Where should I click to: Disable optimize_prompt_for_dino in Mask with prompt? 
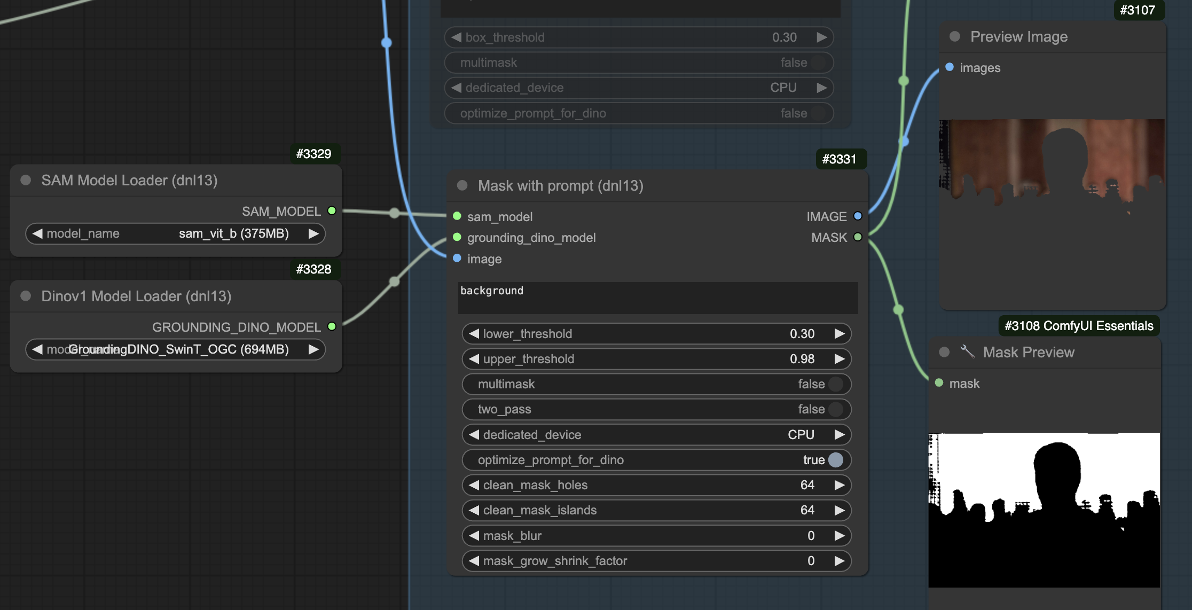click(x=835, y=460)
